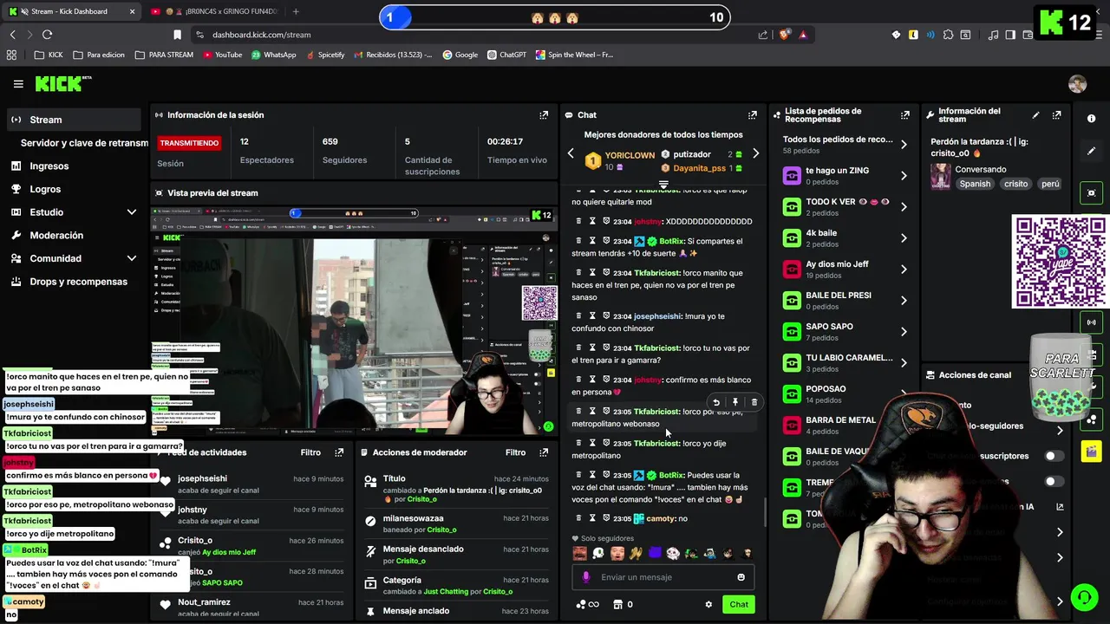Pop out the Información del stream panel

click(x=1056, y=114)
